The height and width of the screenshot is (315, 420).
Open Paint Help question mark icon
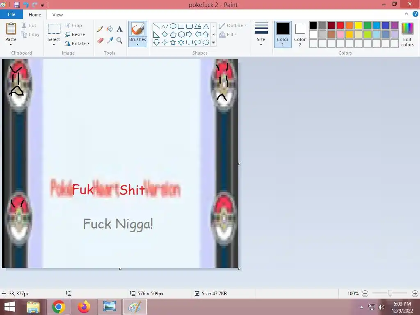[x=415, y=14]
